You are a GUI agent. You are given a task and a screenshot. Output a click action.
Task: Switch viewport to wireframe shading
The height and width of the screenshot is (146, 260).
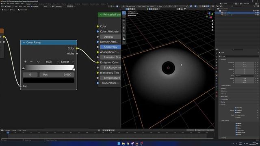point(202,6)
